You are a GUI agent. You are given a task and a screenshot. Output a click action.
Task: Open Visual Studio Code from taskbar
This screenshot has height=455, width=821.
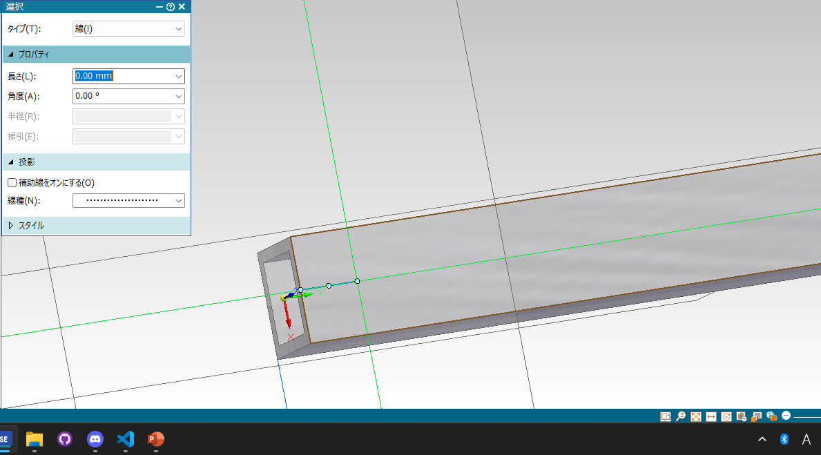click(125, 439)
